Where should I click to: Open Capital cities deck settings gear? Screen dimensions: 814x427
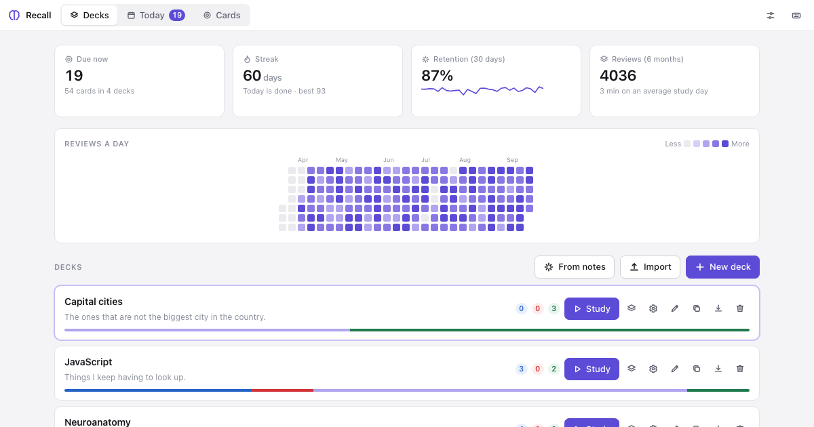click(653, 308)
